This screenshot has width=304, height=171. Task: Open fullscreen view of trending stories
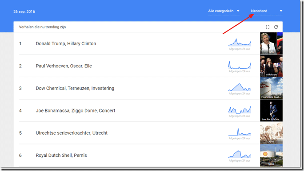click(268, 27)
